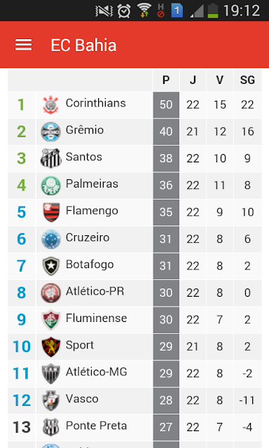Select the J games column header
This screenshot has height=448, width=269.
point(193,80)
